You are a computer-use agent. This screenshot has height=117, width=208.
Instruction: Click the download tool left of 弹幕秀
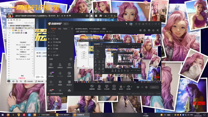click(x=51, y=83)
